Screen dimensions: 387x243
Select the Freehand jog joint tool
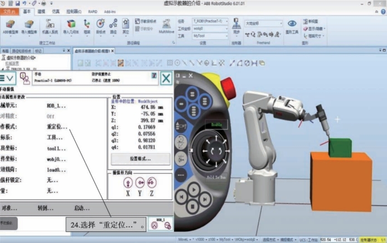tap(260, 35)
